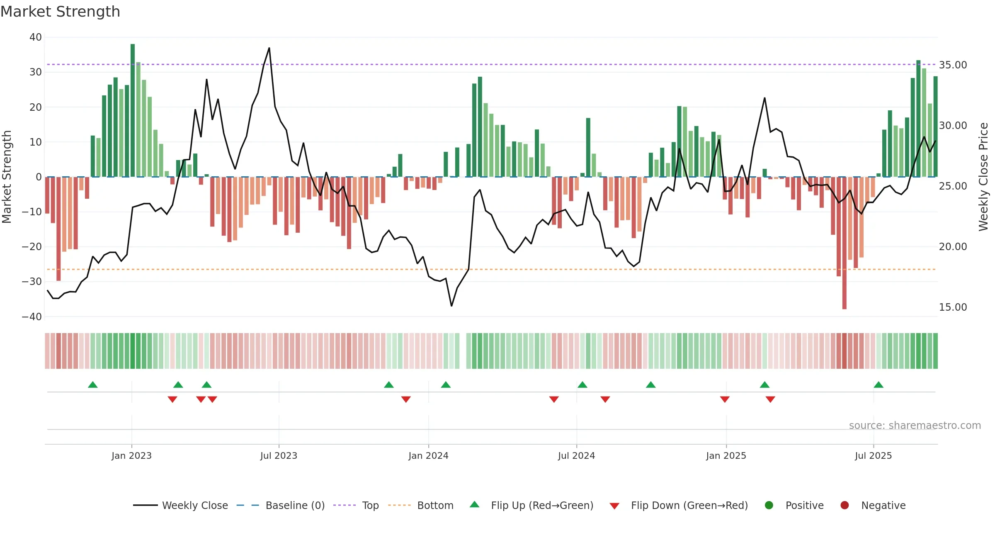Image resolution: width=995 pixels, height=560 pixels.
Task: Click the green triangle Flip Up legend icon
Action: [475, 504]
